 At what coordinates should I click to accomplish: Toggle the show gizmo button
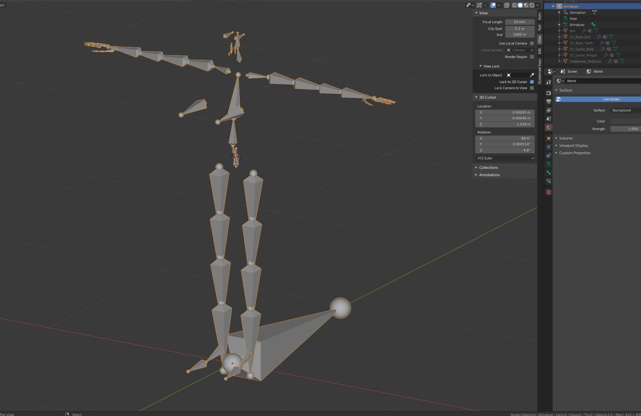[479, 5]
